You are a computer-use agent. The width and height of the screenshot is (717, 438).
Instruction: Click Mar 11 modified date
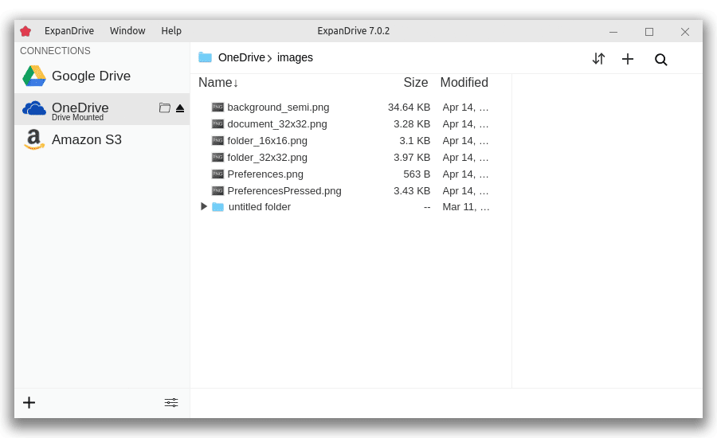point(466,207)
